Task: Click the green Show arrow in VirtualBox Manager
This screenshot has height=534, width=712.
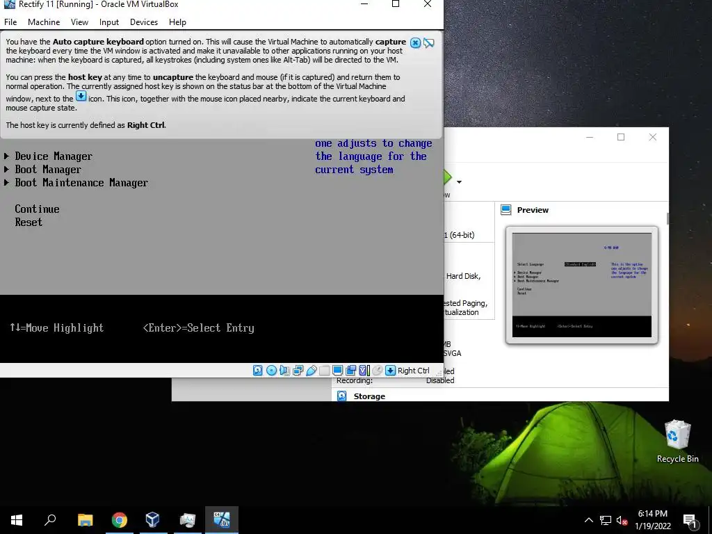Action: (448, 177)
